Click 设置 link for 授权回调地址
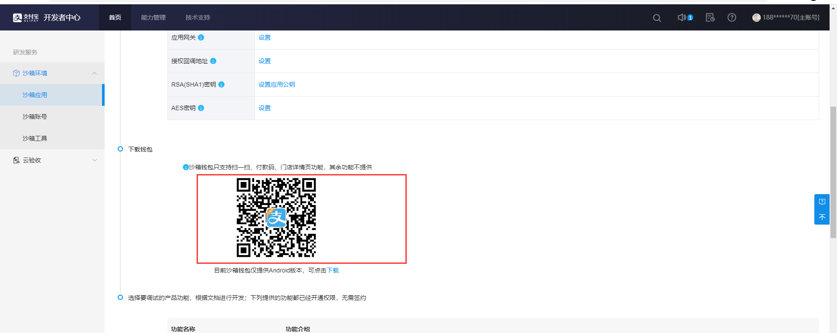837x333 pixels. pos(265,61)
